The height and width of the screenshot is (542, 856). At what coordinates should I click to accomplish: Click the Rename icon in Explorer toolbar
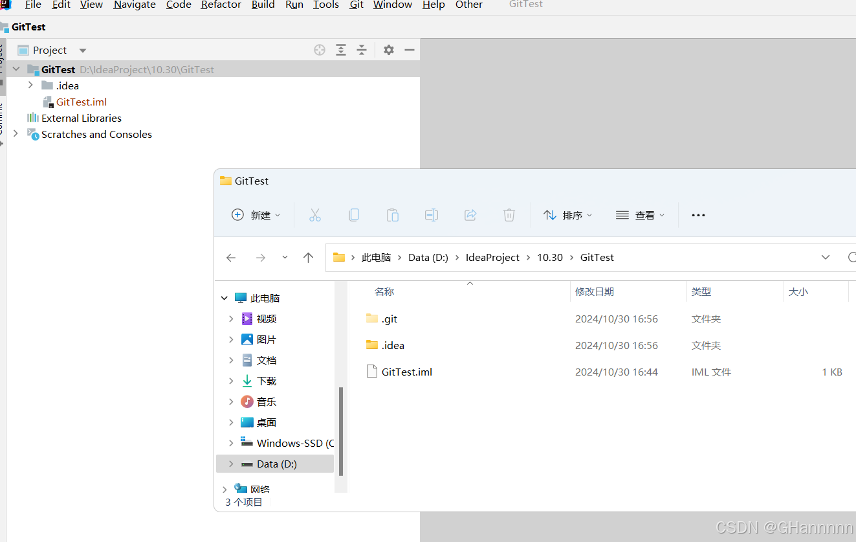click(x=432, y=214)
